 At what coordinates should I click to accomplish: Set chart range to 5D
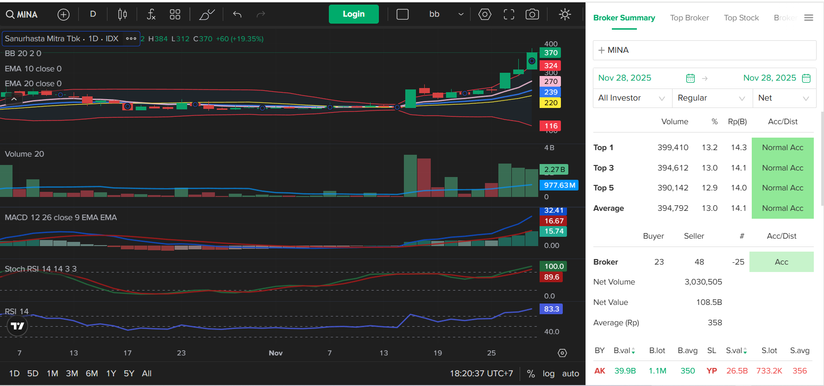33,373
